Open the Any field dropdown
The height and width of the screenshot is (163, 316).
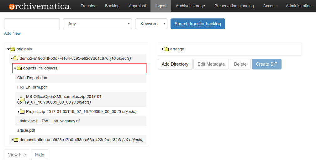pyautogui.click(x=97, y=24)
